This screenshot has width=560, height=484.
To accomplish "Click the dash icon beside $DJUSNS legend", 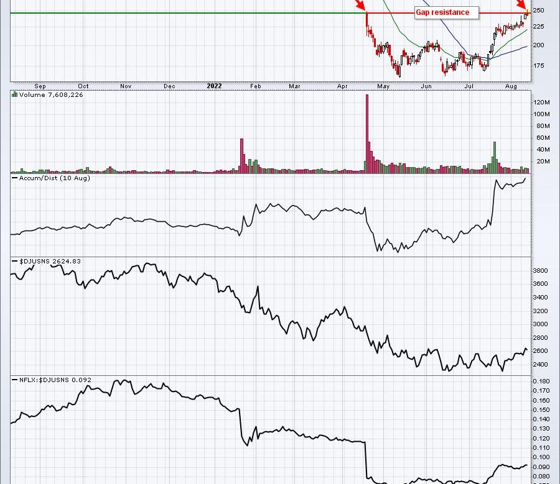I will (14, 262).
